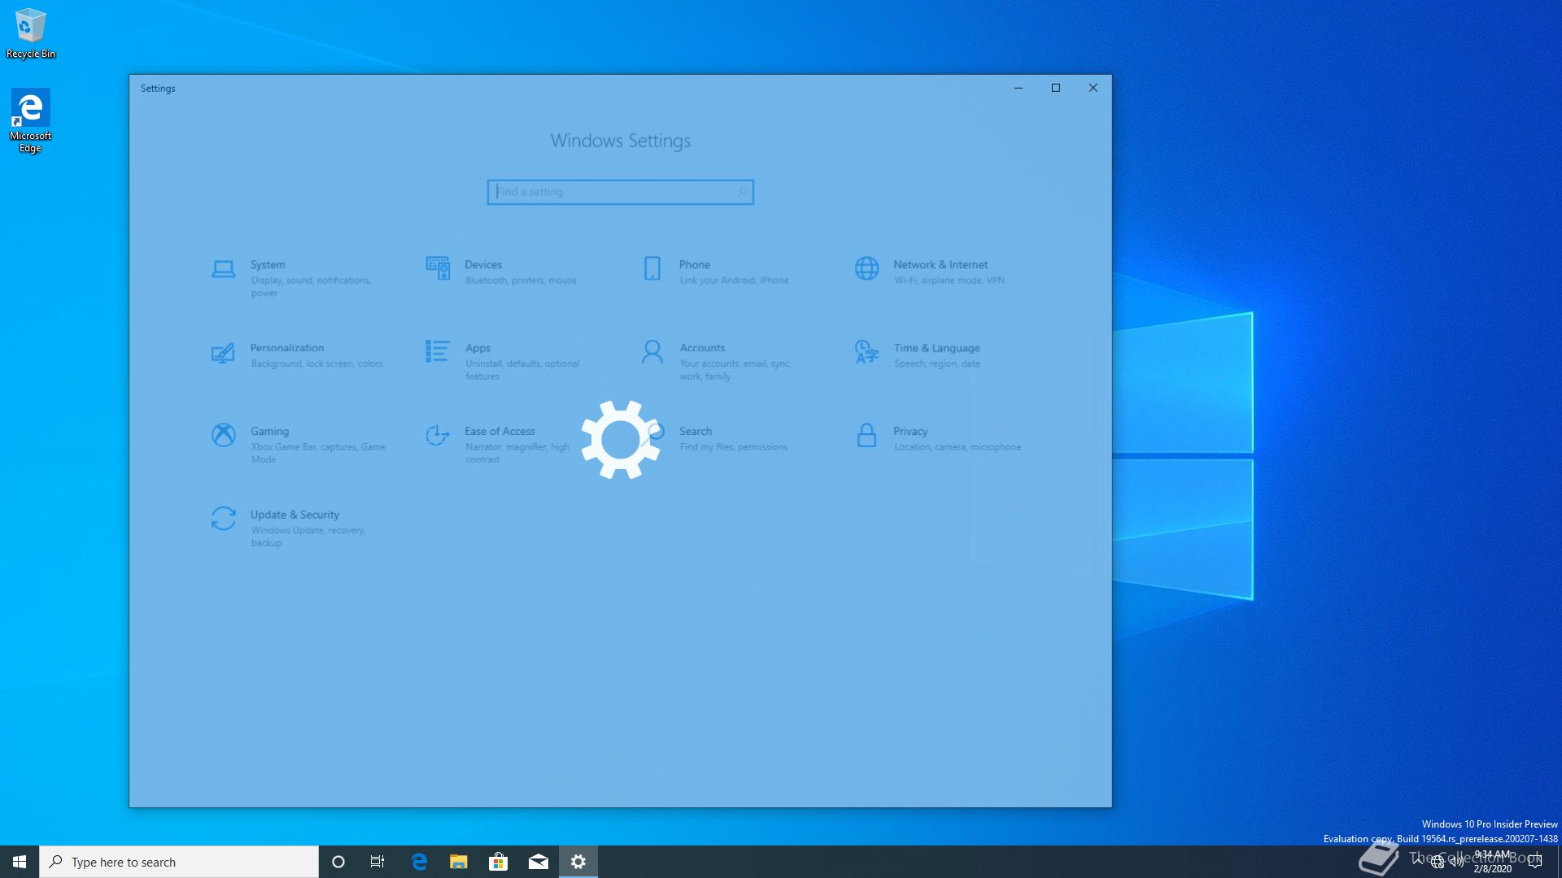Open the Phone settings label

[x=695, y=264]
